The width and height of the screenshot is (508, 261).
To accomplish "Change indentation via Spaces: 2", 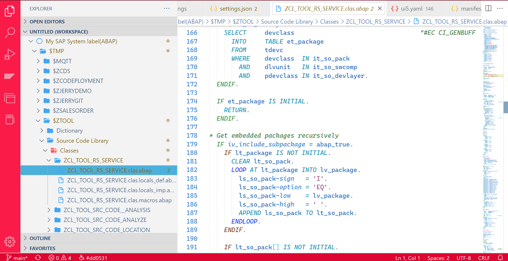I will point(438,258).
